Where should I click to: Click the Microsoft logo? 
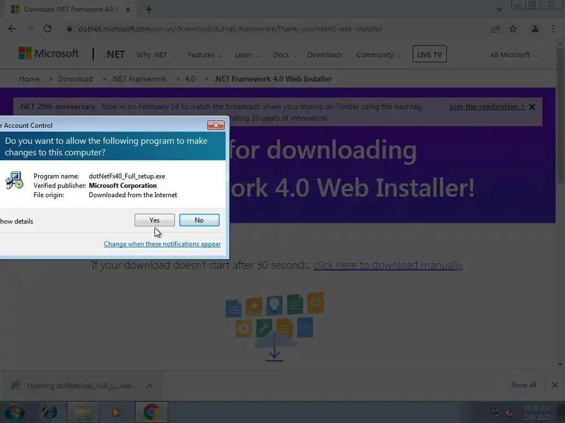click(x=49, y=54)
